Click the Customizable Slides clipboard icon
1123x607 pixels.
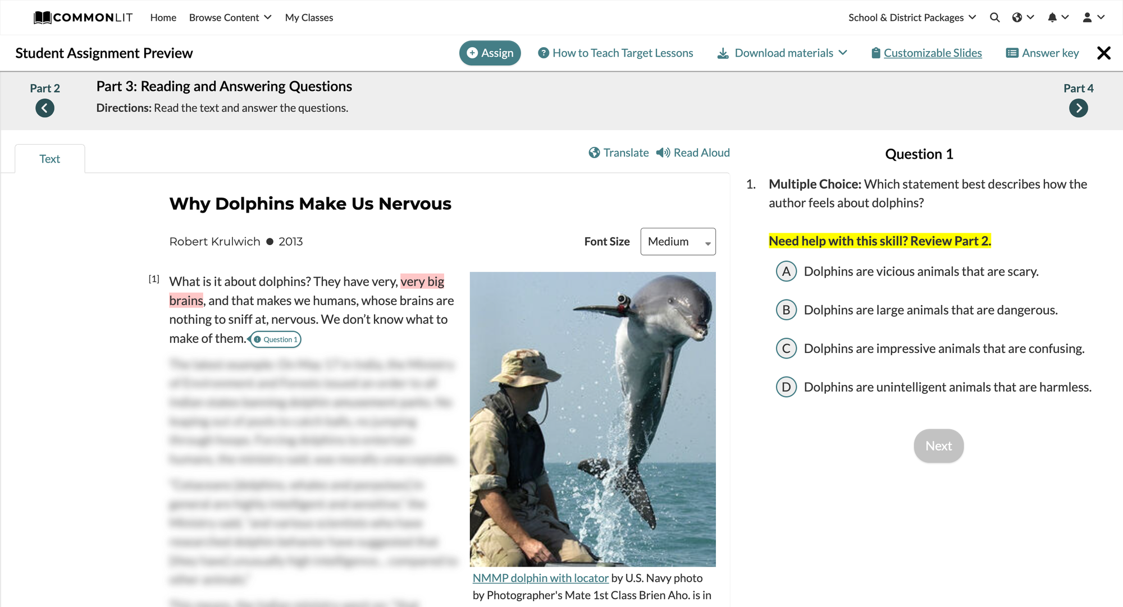[875, 53]
